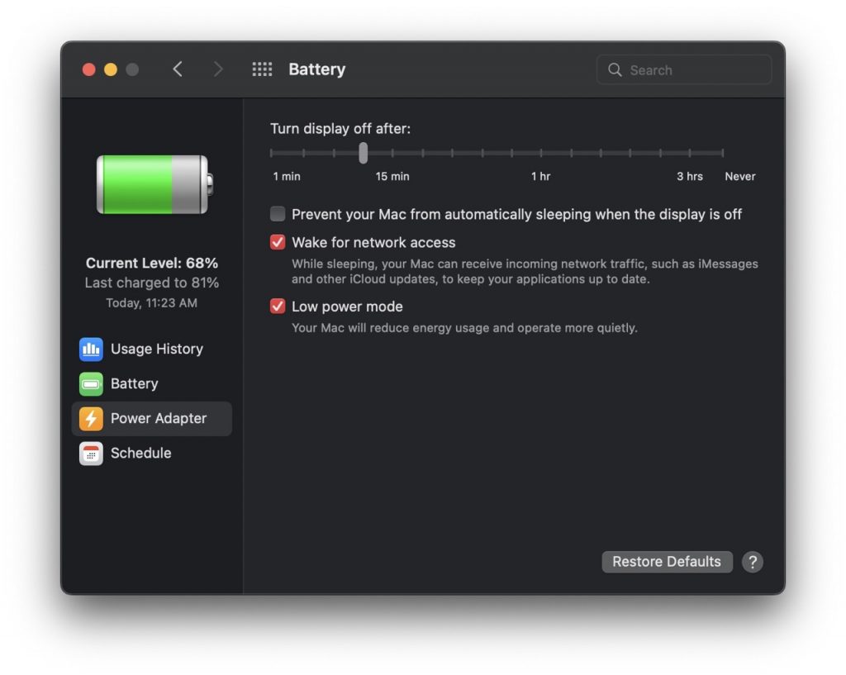Click the Show All grid icon
Screen dimensions: 846x675
point(262,69)
